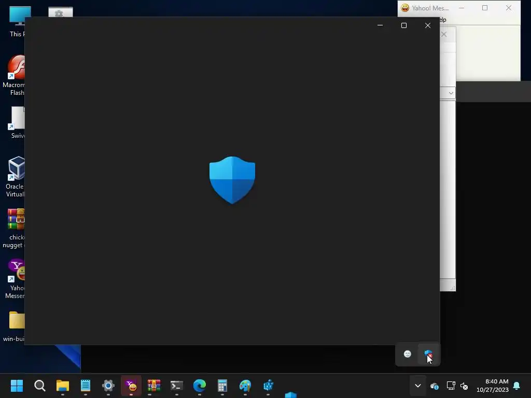Maximize the Yahoo! Messenger window
Image resolution: width=531 pixels, height=398 pixels.
point(485,8)
